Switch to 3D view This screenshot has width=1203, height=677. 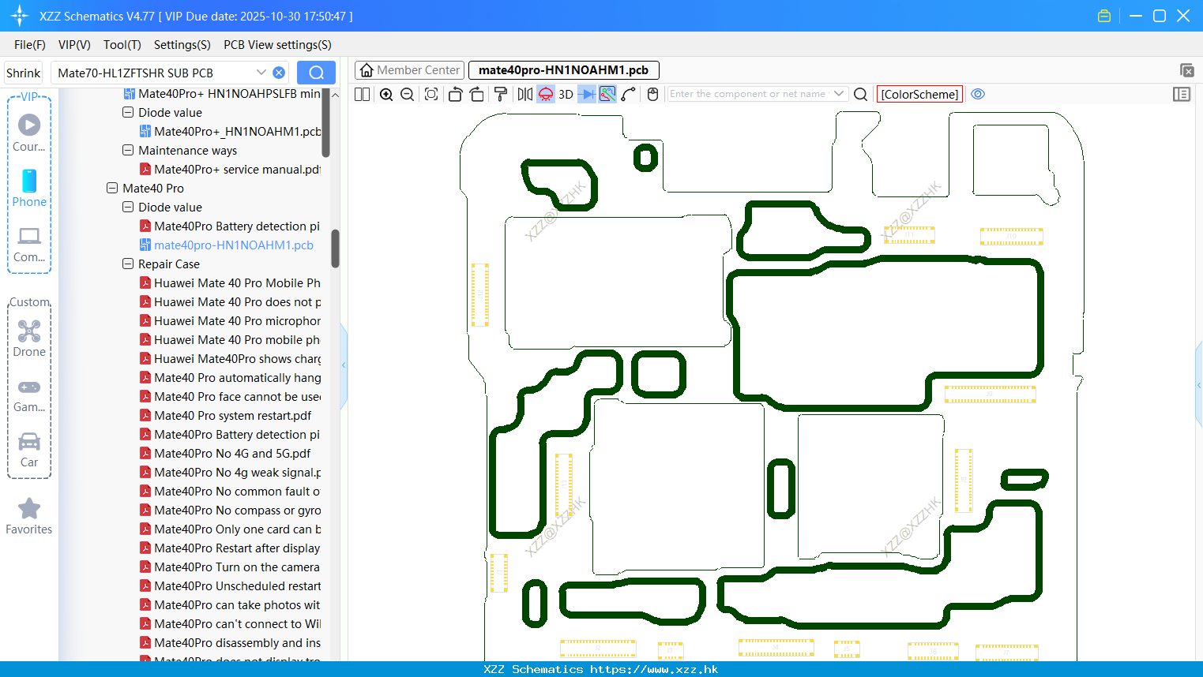566,94
